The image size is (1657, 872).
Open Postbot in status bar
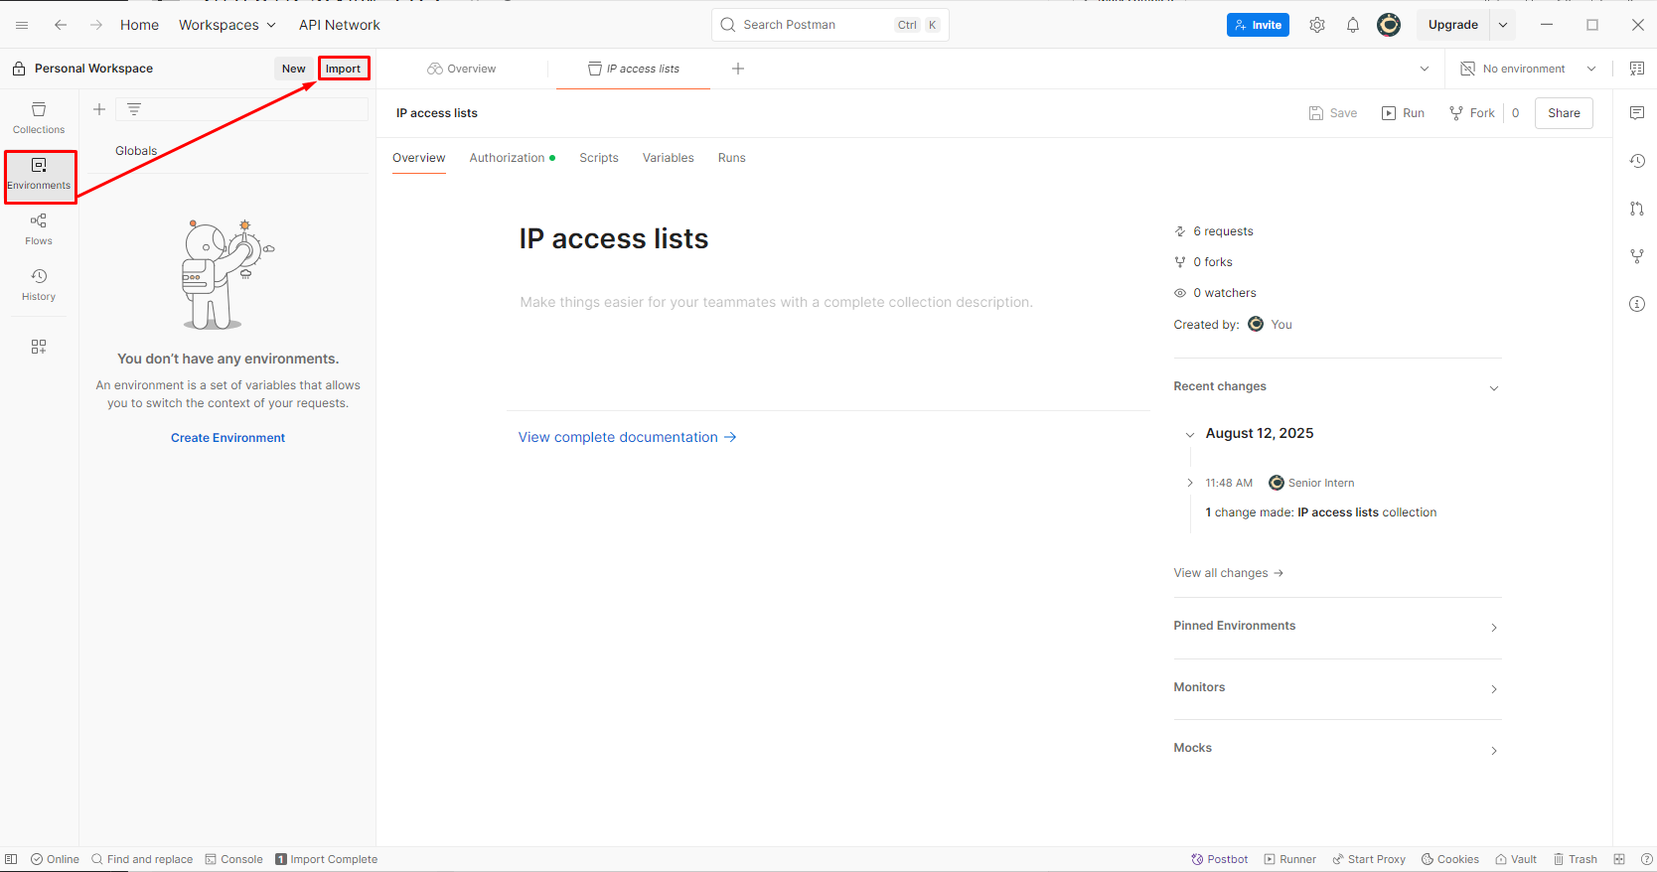[x=1219, y=859]
